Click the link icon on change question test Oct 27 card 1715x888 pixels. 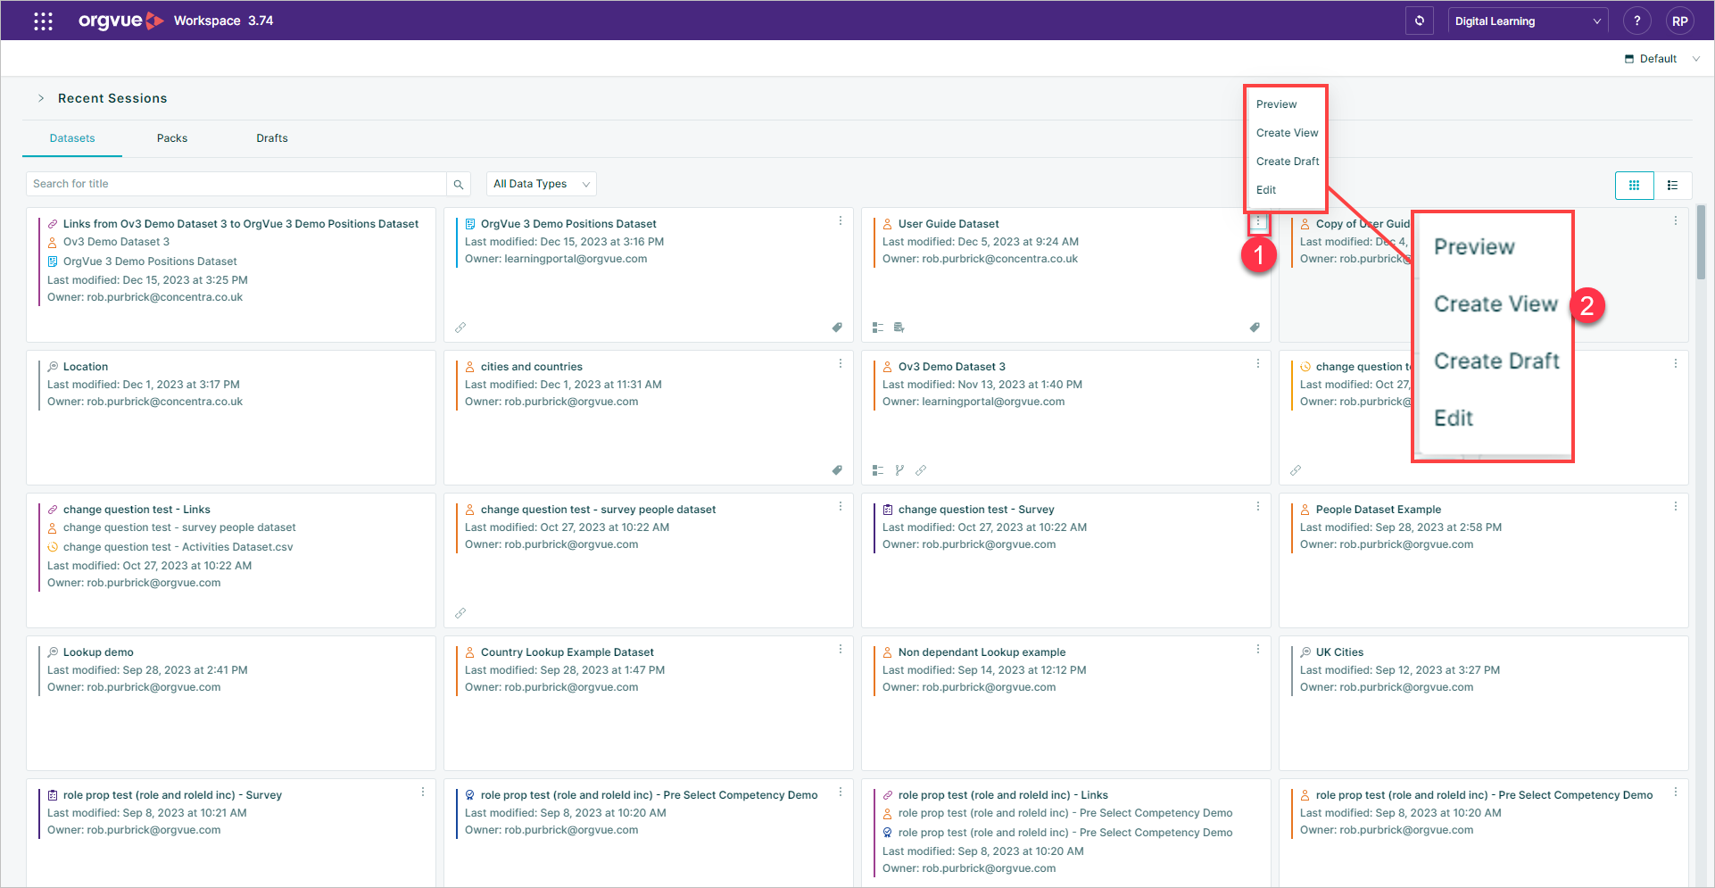click(x=1296, y=470)
